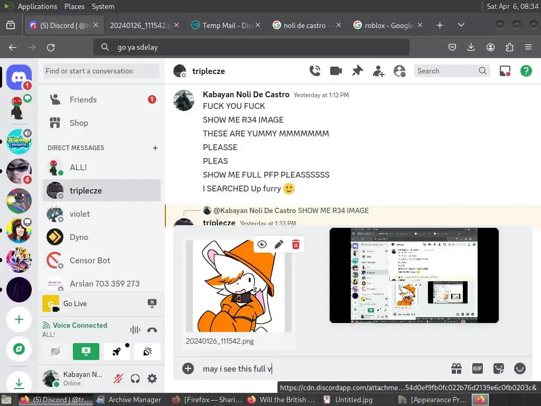The width and height of the screenshot is (541, 406).
Task: Show the user profile panel
Action: 399,71
